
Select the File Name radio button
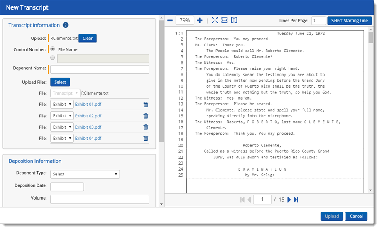point(52,49)
